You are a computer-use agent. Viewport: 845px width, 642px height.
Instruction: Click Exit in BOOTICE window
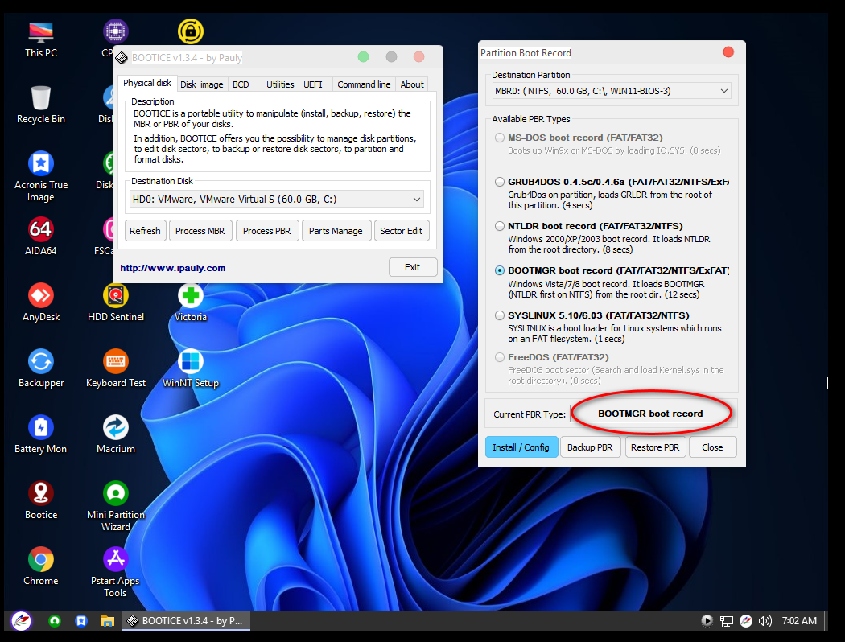tap(412, 267)
